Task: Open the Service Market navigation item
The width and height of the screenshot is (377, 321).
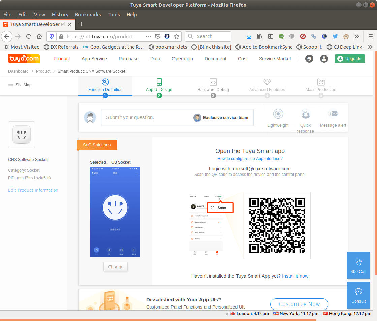Action: pyautogui.click(x=275, y=59)
